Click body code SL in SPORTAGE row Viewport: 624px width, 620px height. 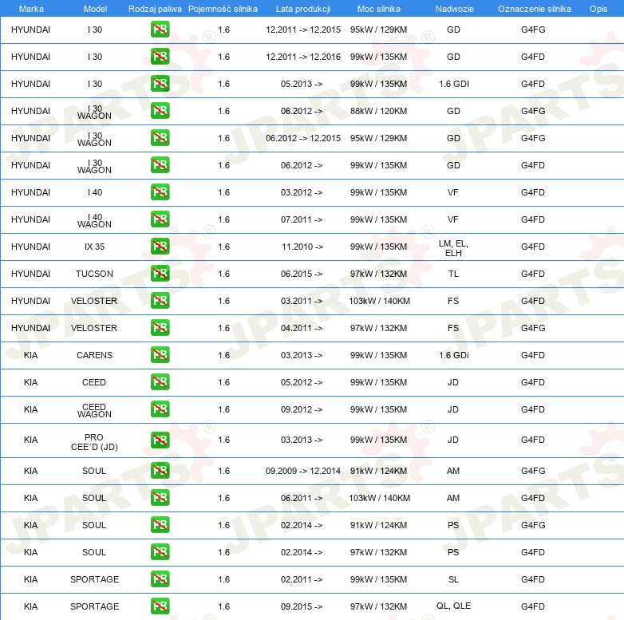tap(453, 579)
